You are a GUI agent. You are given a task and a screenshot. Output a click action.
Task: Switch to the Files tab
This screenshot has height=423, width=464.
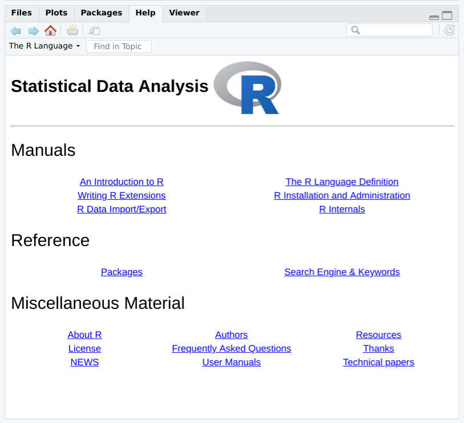(22, 13)
